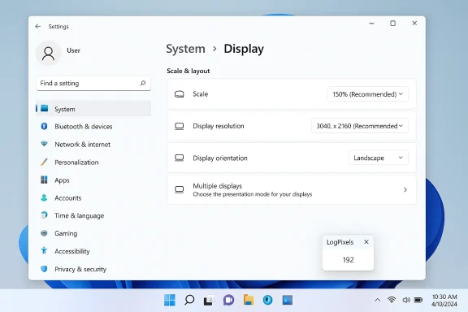Image resolution: width=468 pixels, height=312 pixels.
Task: Click the Display resolution row icon
Action: point(179,126)
